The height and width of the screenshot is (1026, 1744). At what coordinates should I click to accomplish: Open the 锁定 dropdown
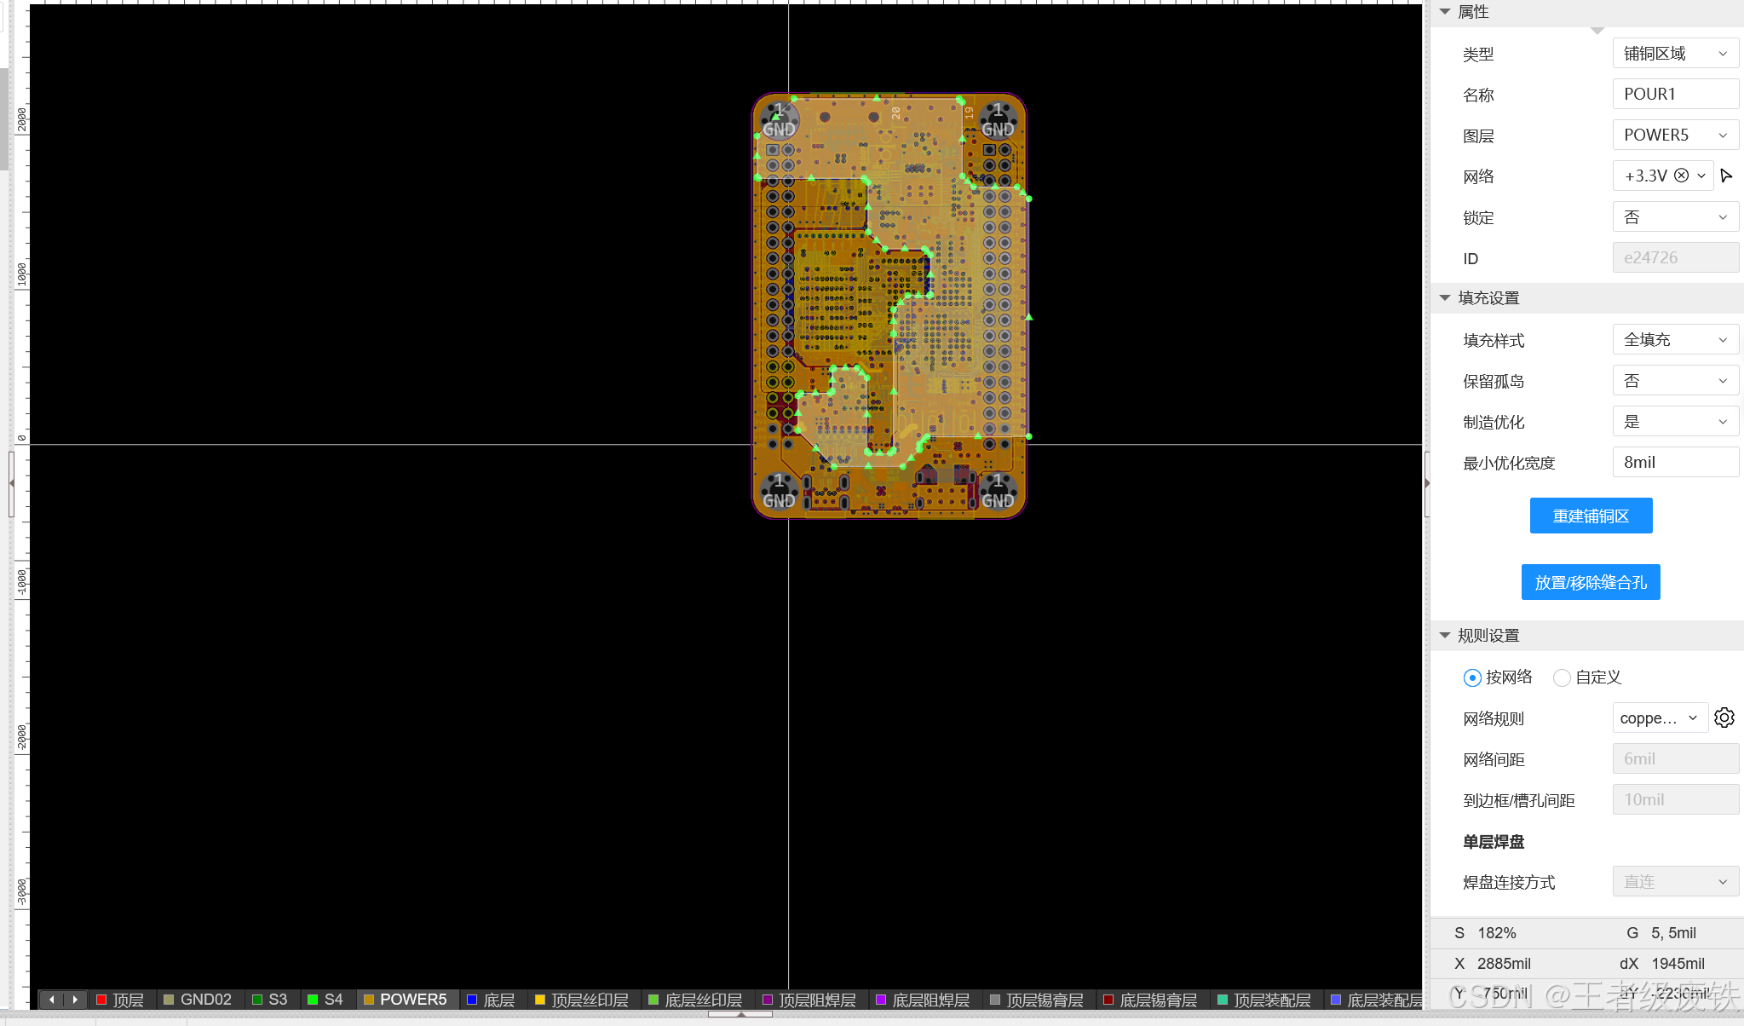point(1675,217)
